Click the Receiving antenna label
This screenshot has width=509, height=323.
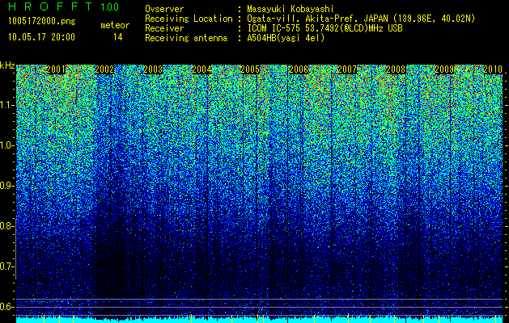pos(186,38)
